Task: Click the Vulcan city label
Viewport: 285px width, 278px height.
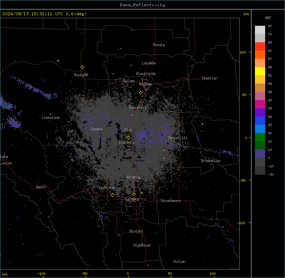Action: (x=180, y=261)
